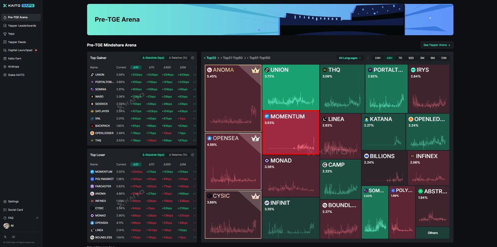Select the 48H time range button

(389, 58)
